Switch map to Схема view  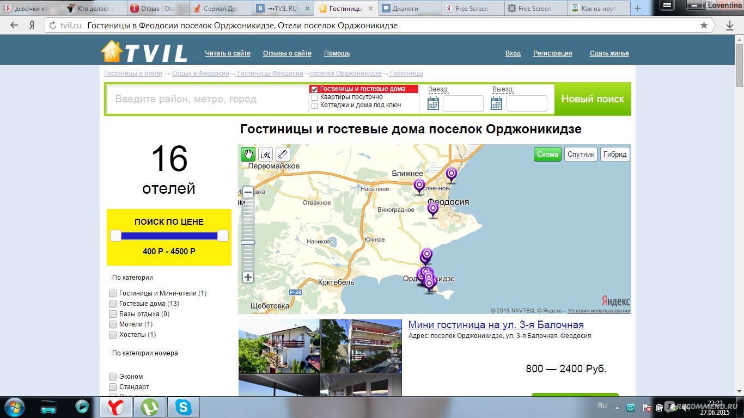(547, 154)
